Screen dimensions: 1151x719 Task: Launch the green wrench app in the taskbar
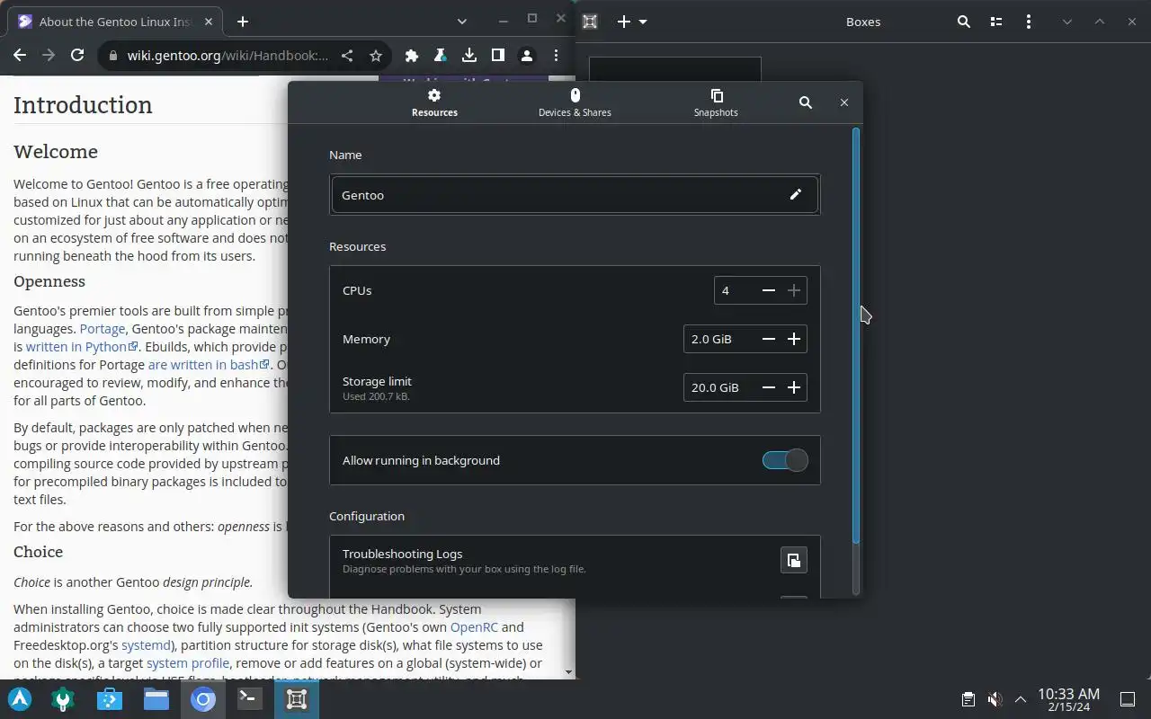coord(63,699)
